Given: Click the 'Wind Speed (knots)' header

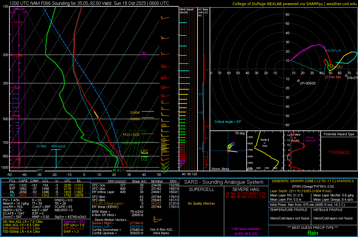Looking at the screenshot, I should pos(186,11).
